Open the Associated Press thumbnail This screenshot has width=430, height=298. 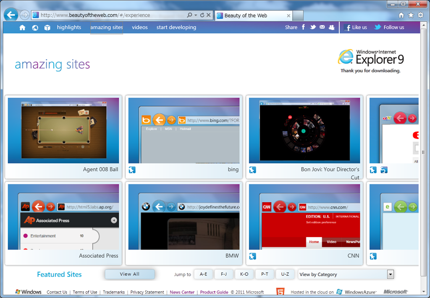63,217
